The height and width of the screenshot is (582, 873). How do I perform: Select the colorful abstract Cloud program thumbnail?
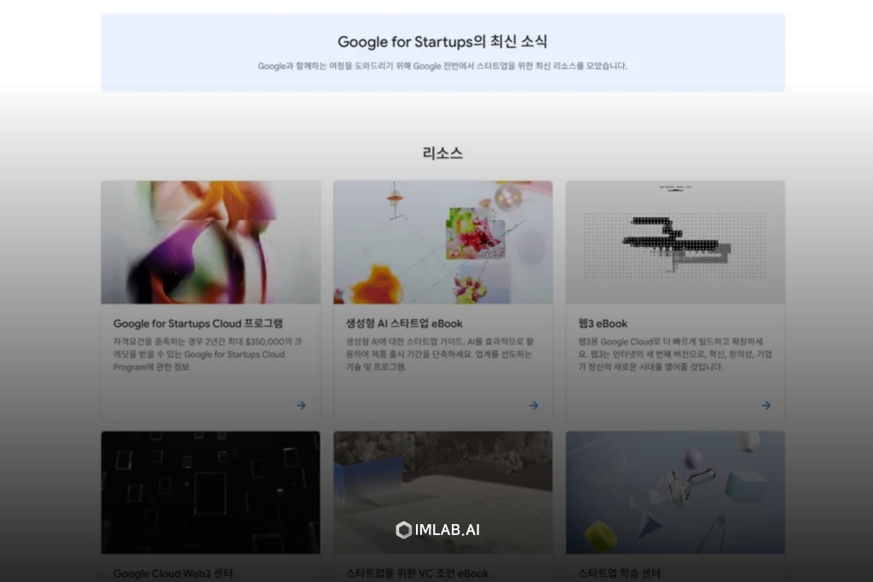pyautogui.click(x=211, y=242)
